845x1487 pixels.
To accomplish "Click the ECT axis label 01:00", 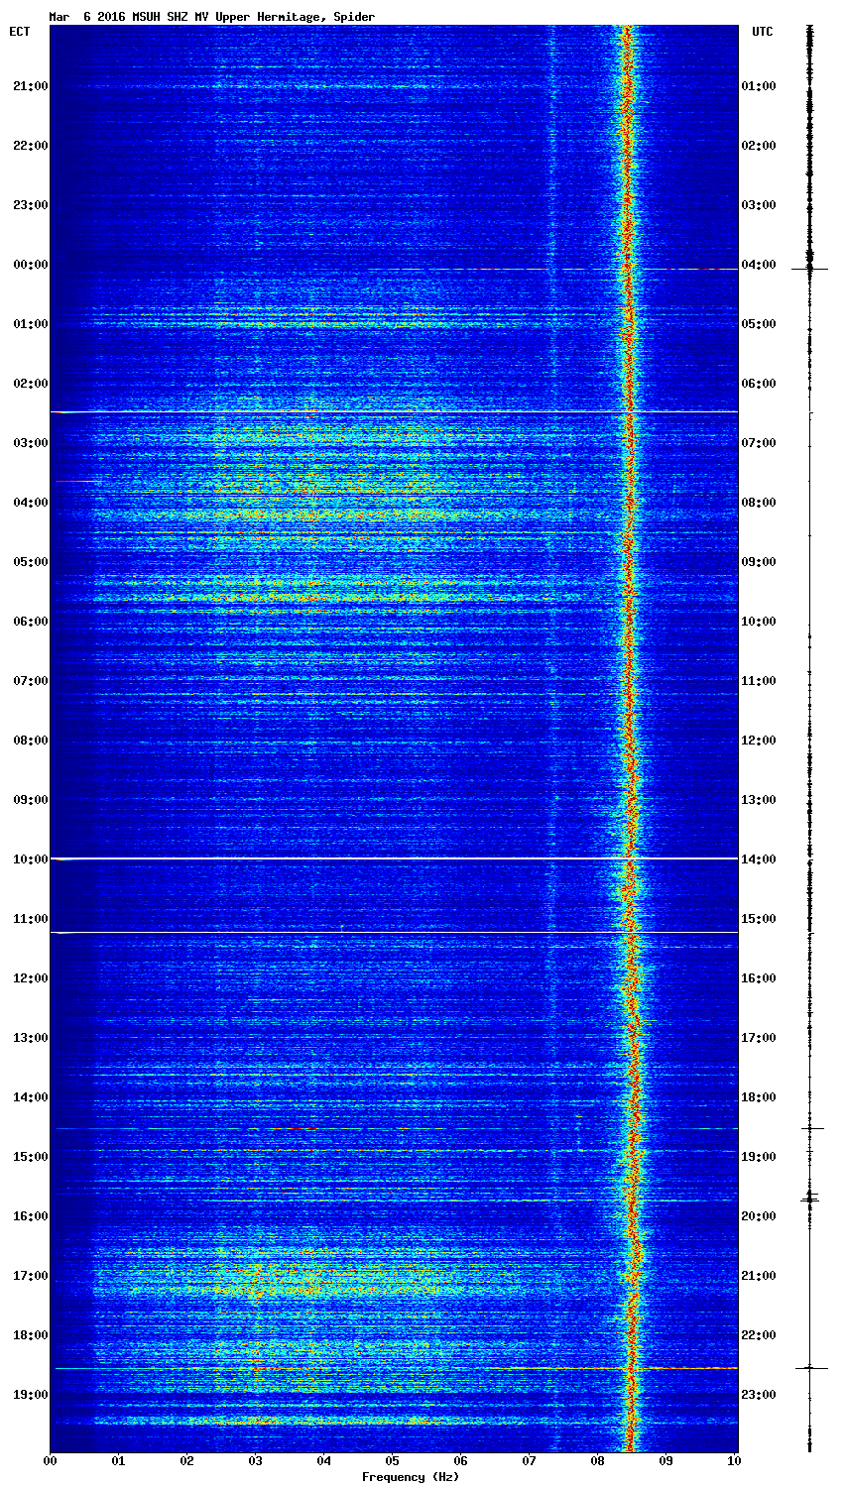I will point(30,324).
